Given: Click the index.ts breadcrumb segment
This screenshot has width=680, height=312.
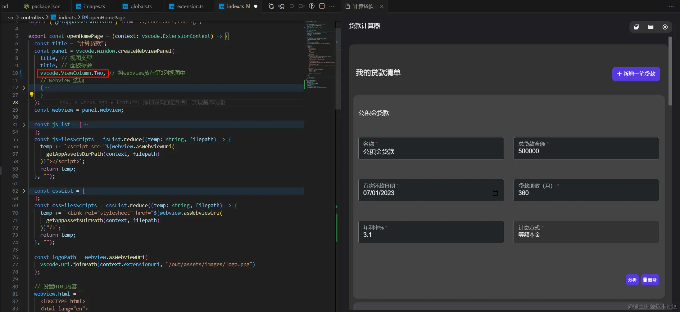Looking at the screenshot, I should point(64,17).
